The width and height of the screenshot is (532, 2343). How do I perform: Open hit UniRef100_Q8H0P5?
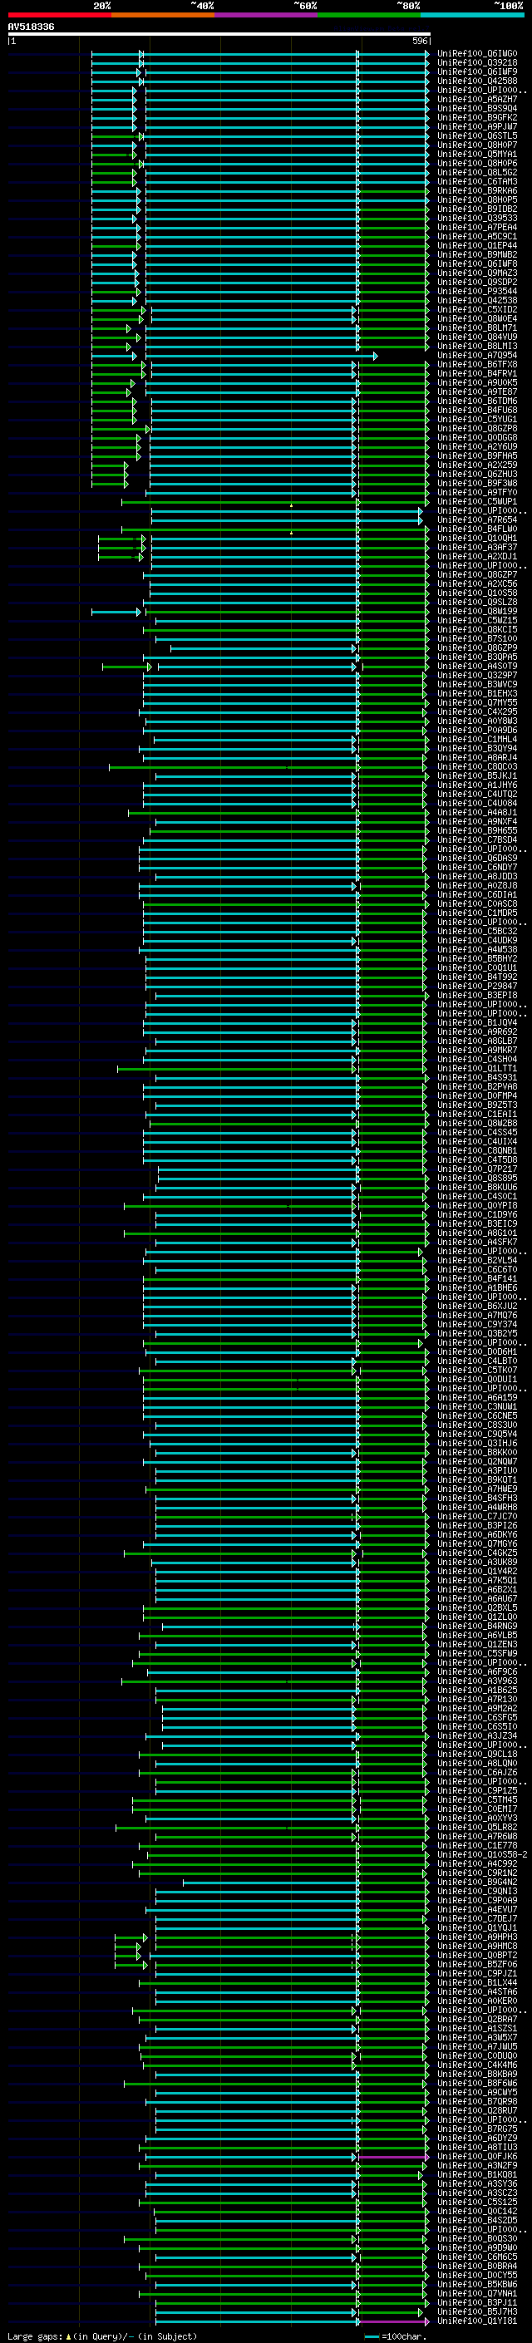[x=477, y=200]
